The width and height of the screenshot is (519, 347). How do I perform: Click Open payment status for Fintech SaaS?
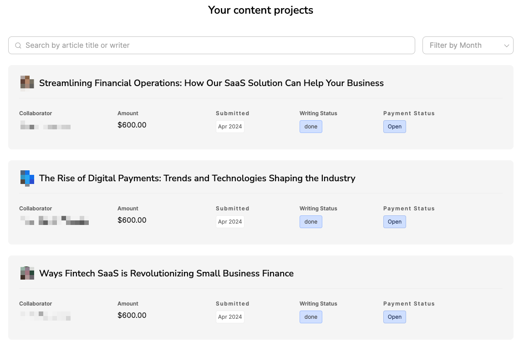click(x=395, y=317)
